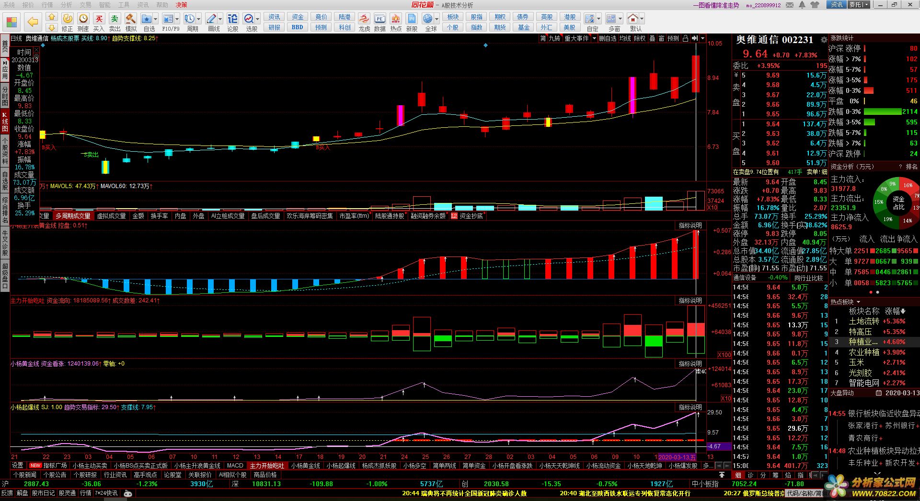Expand the 画线 dropdown arrow
920x501 pixels.
click(220, 19)
